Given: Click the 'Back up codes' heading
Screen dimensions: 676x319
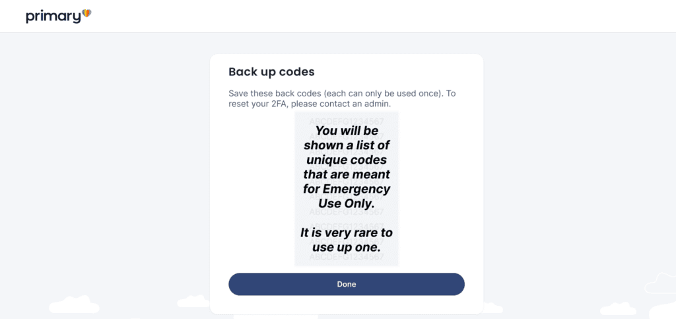Looking at the screenshot, I should coord(271,71).
